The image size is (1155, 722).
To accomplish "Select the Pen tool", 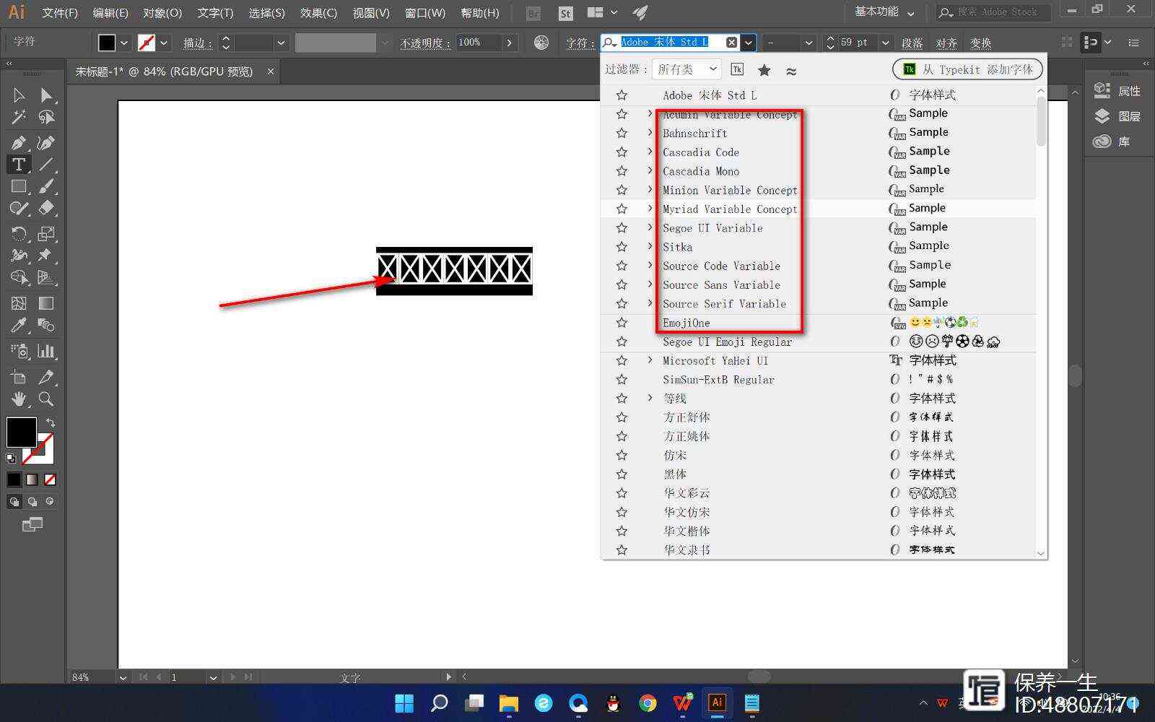I will coord(19,143).
